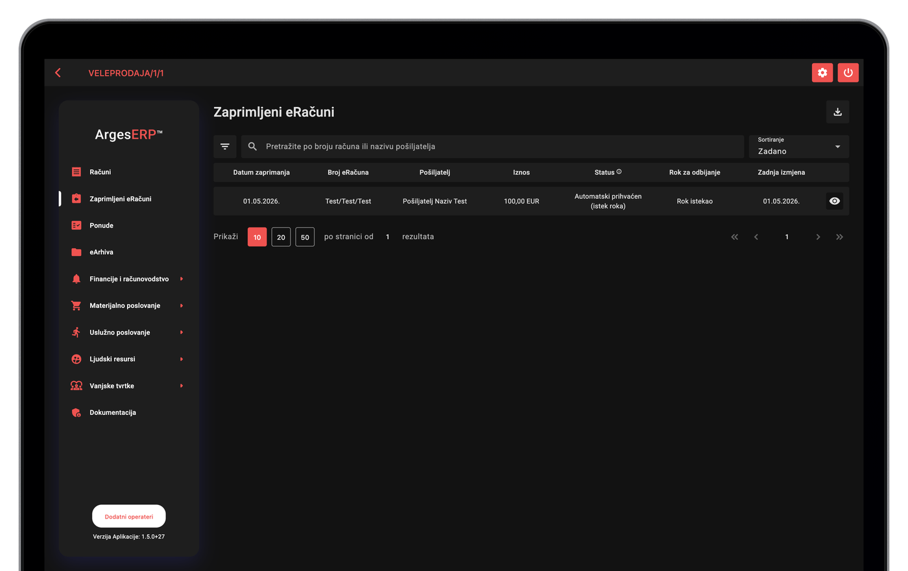The image size is (908, 571).
Task: Click the VELEPRODAJA/1/1 header label
Action: point(126,73)
